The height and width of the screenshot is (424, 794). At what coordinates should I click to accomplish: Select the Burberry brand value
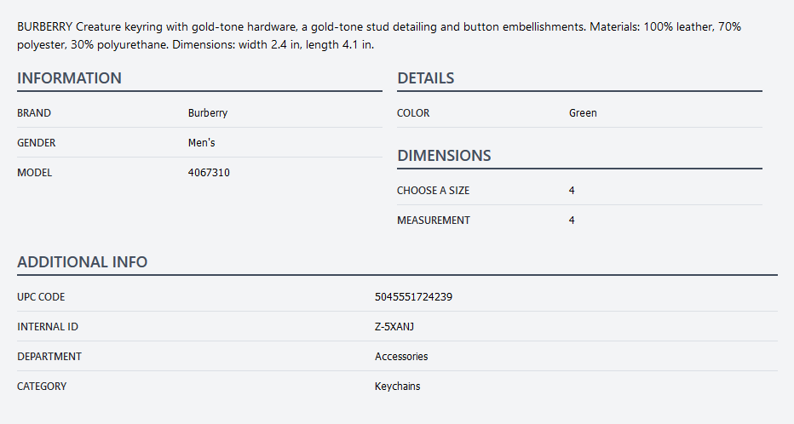tap(208, 113)
